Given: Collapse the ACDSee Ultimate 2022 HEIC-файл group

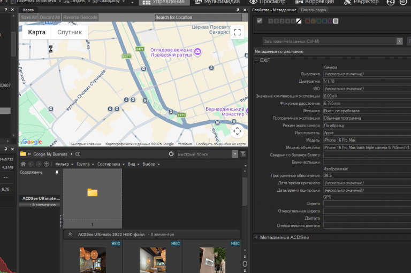Looking at the screenshot, I should click(x=70, y=234).
